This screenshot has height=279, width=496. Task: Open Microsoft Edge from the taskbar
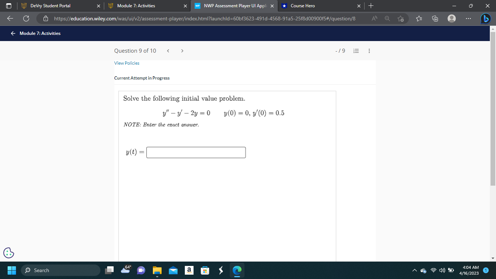coord(237,270)
